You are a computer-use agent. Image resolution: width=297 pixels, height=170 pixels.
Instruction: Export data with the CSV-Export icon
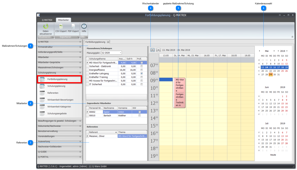click(61, 27)
